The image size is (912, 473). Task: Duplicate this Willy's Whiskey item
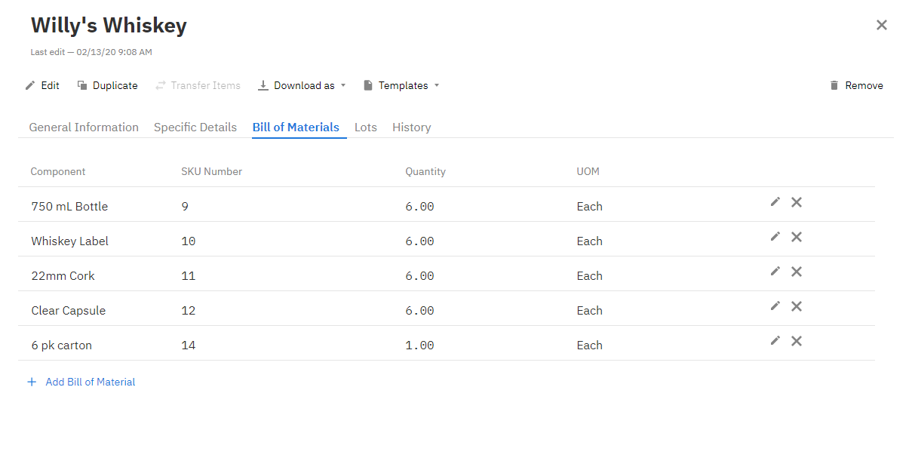point(107,86)
